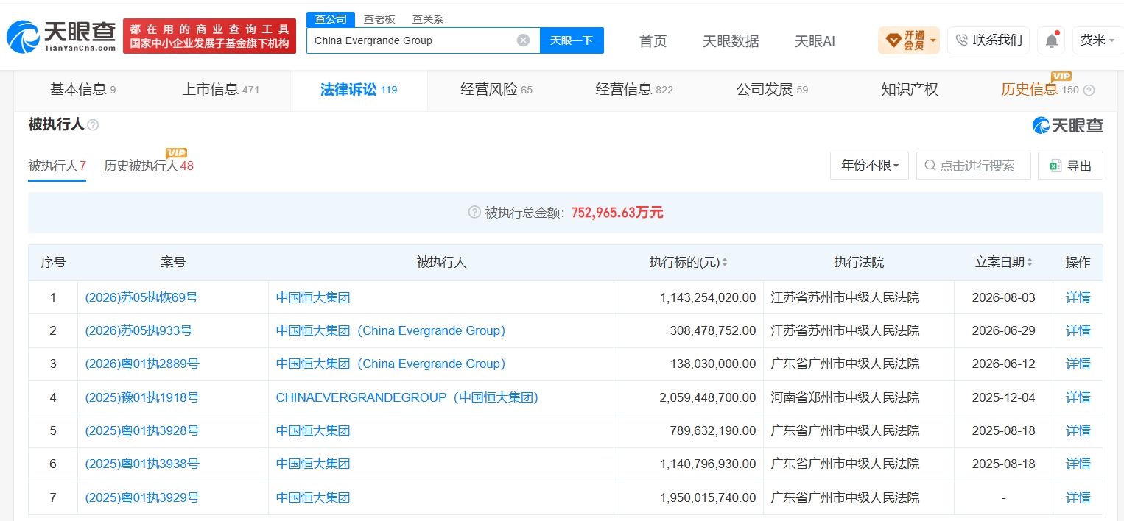The width and height of the screenshot is (1124, 521).
Task: Open case (2025)粤01执3928号
Action: (142, 430)
